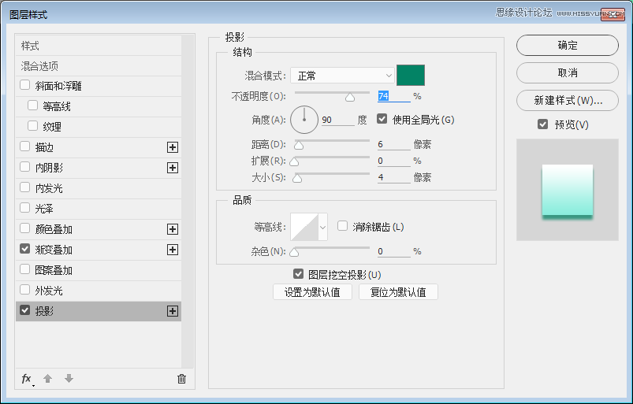Click the 不透明度 opacity slider handle
The image size is (633, 404).
coord(350,98)
